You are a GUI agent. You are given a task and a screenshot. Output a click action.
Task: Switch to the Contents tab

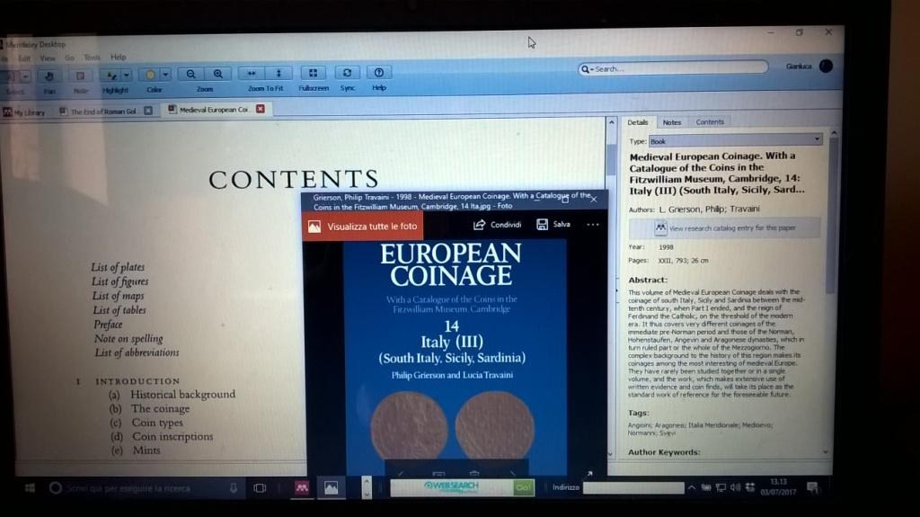click(709, 122)
